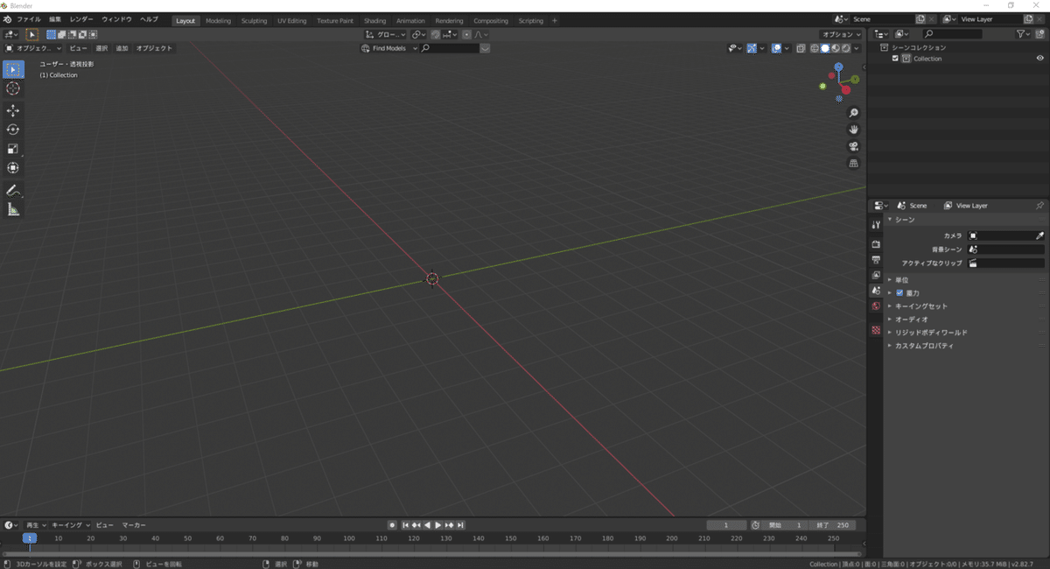The image size is (1050, 569).
Task: Switch to Shading workspace tab
Action: click(374, 20)
